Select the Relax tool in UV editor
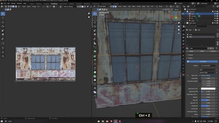The width and height of the screenshot is (219, 123). pos(3,52)
